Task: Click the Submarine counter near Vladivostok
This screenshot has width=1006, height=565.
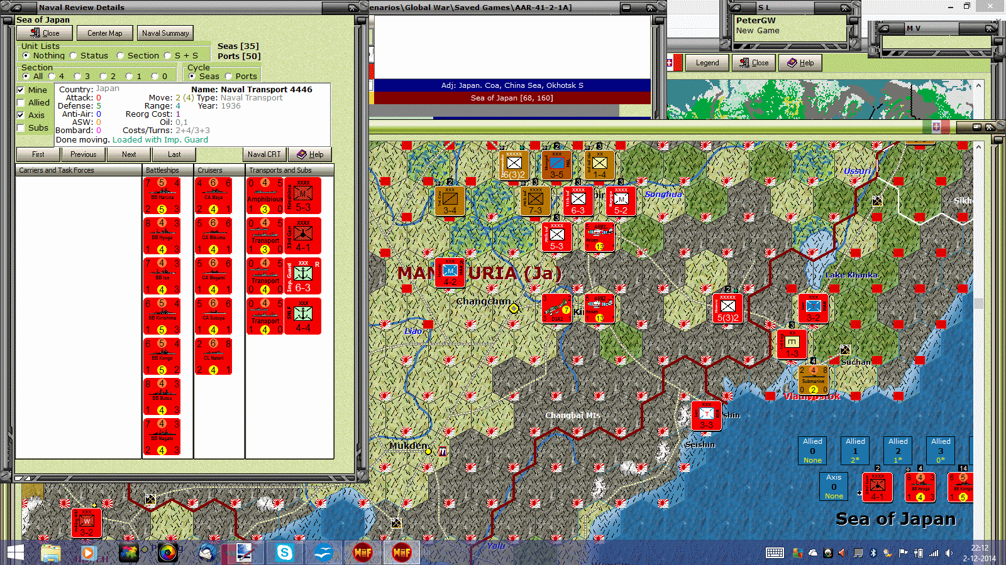Action: point(813,380)
